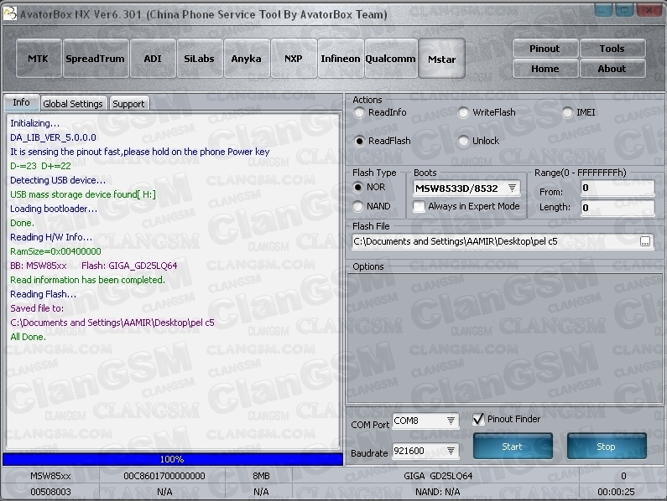Viewport: 667px width, 501px height.
Task: Expand the Baudrate dropdown
Action: (x=451, y=451)
